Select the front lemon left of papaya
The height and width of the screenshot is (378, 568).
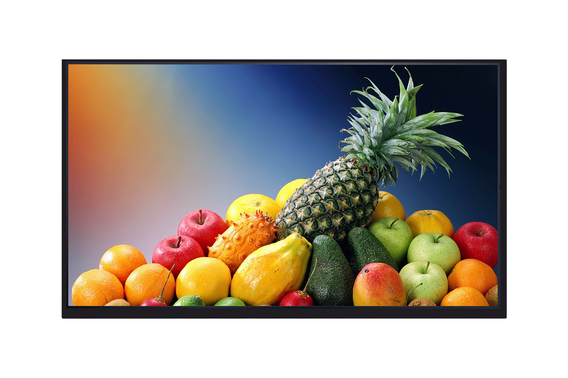[203, 281]
